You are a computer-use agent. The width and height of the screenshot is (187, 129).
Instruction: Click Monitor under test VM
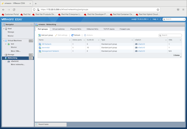click(x=14, y=47)
